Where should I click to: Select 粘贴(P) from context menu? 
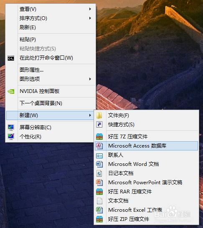[51, 40]
